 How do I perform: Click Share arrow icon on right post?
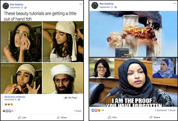click(x=151, y=117)
